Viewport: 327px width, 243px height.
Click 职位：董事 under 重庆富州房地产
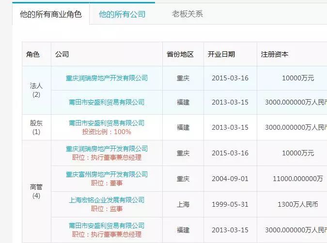(107, 183)
